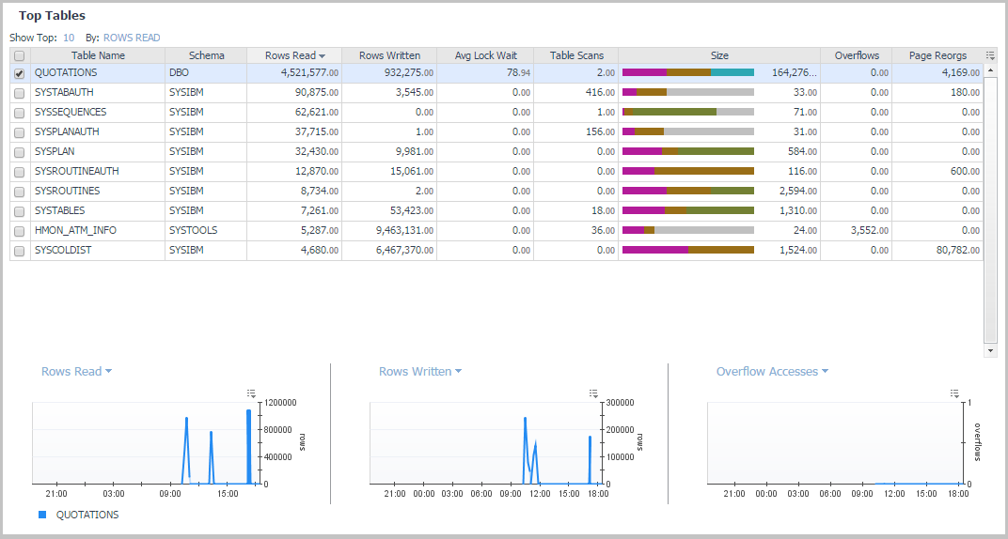Click the table scrollbar up arrow
The image size is (1008, 539).
pos(990,70)
